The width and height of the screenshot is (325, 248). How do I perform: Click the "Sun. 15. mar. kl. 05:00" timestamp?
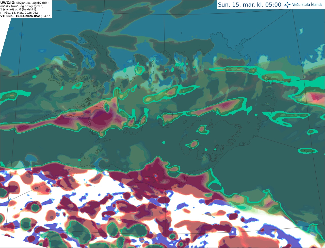coord(250,5)
